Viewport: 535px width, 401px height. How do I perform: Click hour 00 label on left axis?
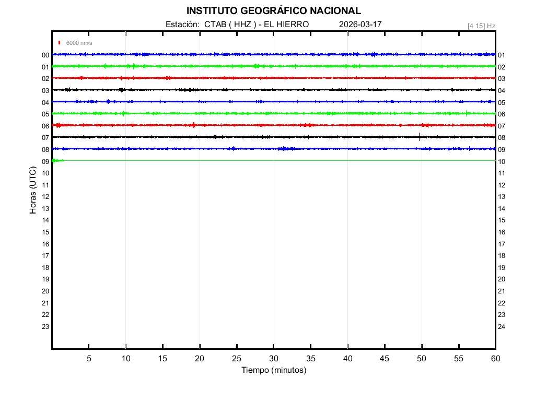45,55
